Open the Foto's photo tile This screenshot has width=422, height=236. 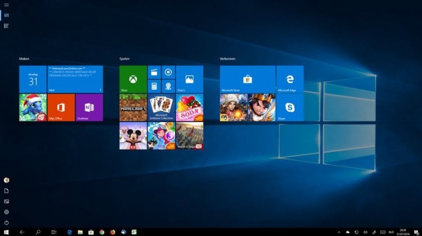pos(190,79)
